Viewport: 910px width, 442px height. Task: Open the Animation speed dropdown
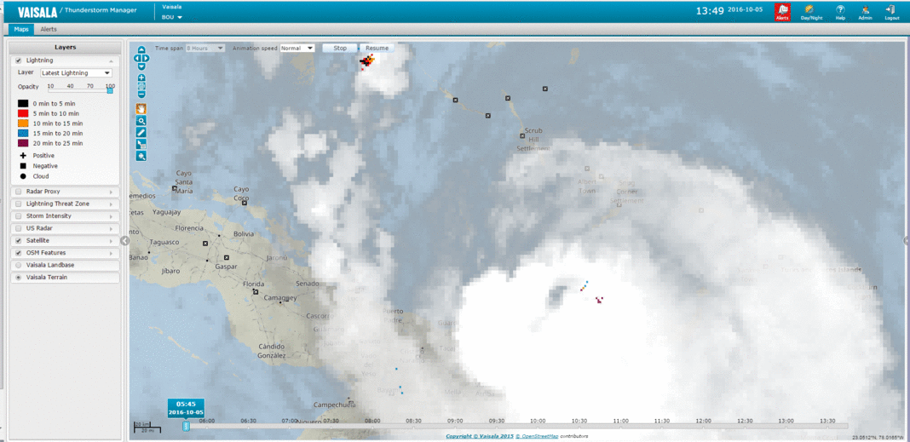[297, 49]
